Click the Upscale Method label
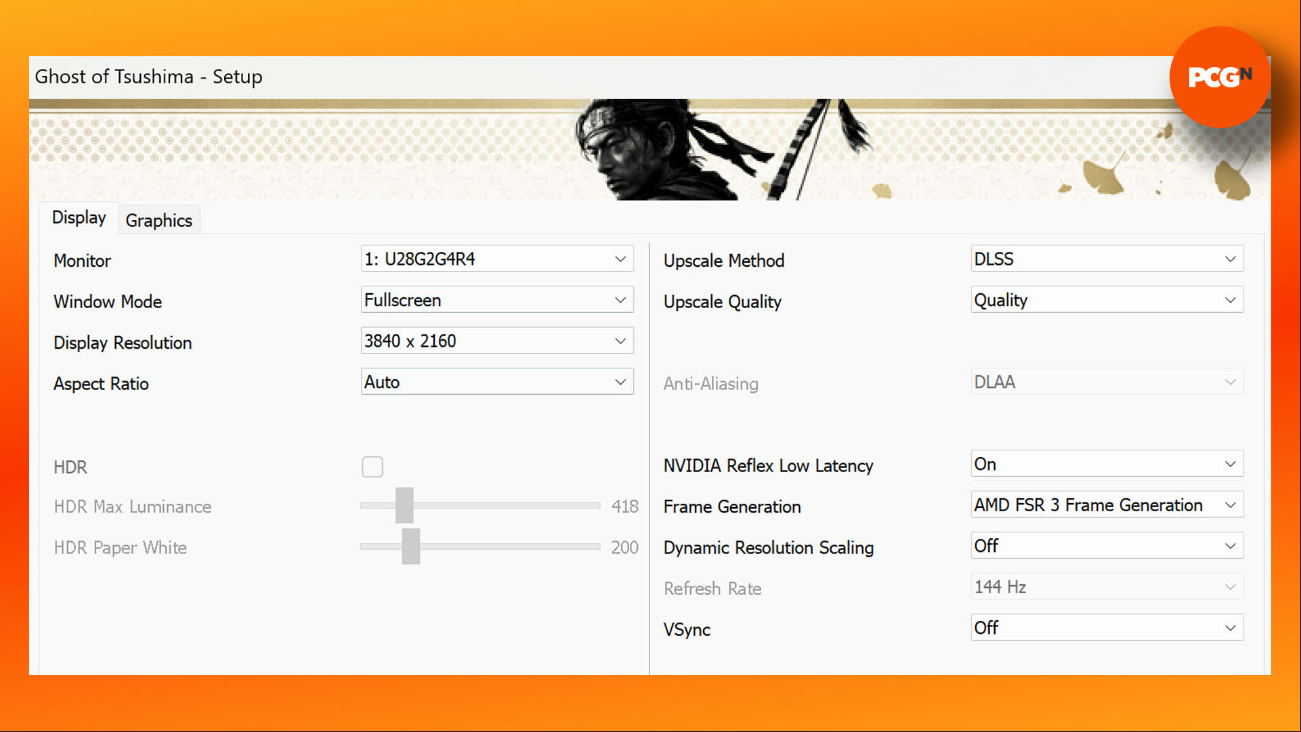The image size is (1301, 732). coord(724,261)
